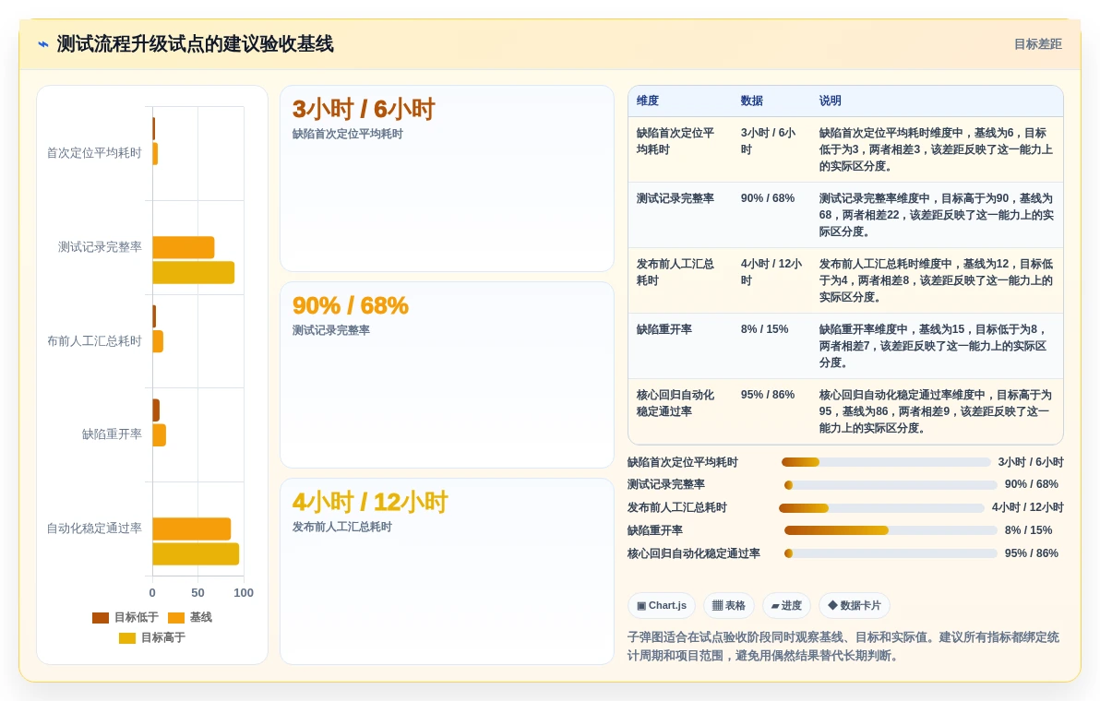Click the 缺陷重开率 progress bar
The height and width of the screenshot is (701, 1100).
pyautogui.click(x=891, y=530)
